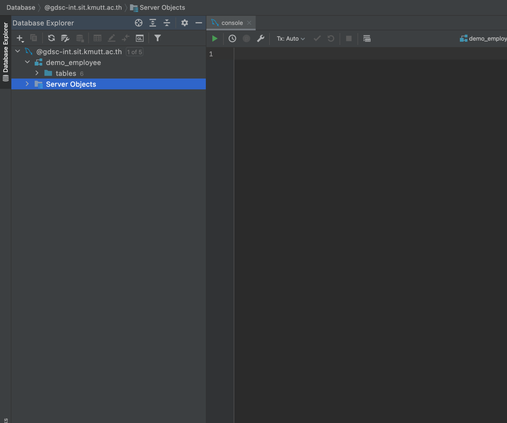507x423 pixels.
Task: Click the Stop execution square icon
Action: click(x=349, y=39)
